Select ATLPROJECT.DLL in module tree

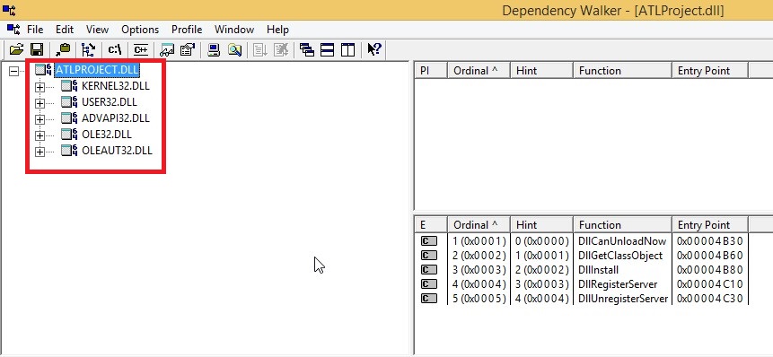[97, 70]
